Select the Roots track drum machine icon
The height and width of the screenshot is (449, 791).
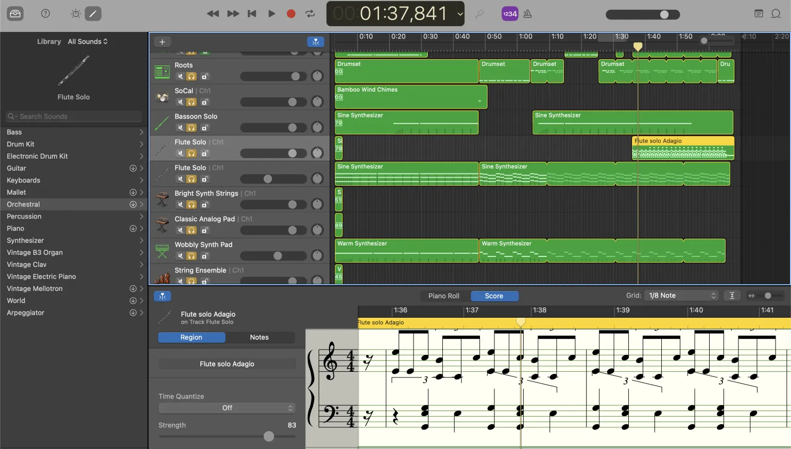(x=162, y=72)
